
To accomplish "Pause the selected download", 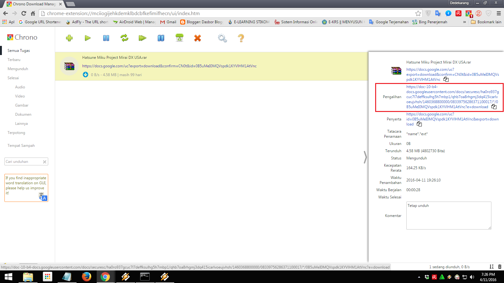I will tap(106, 38).
